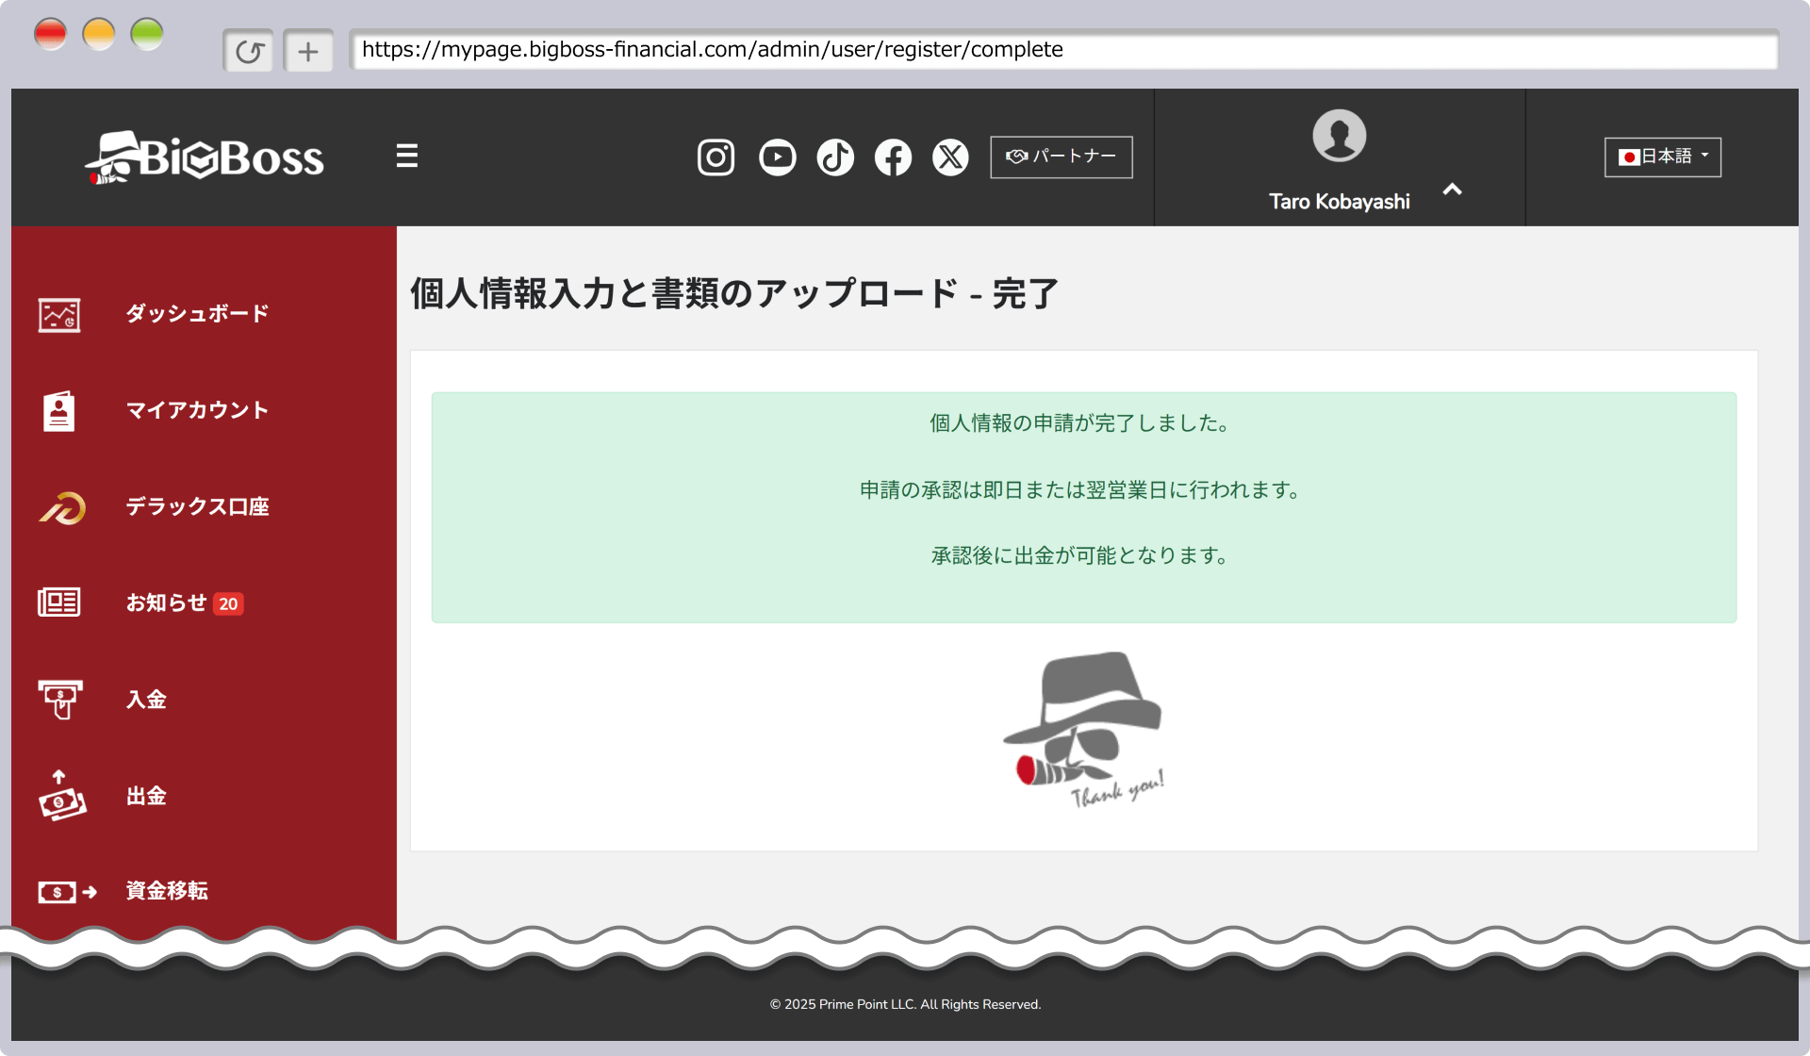The height and width of the screenshot is (1056, 1810).
Task: Click the BigBoss logo
Action: [x=205, y=157]
